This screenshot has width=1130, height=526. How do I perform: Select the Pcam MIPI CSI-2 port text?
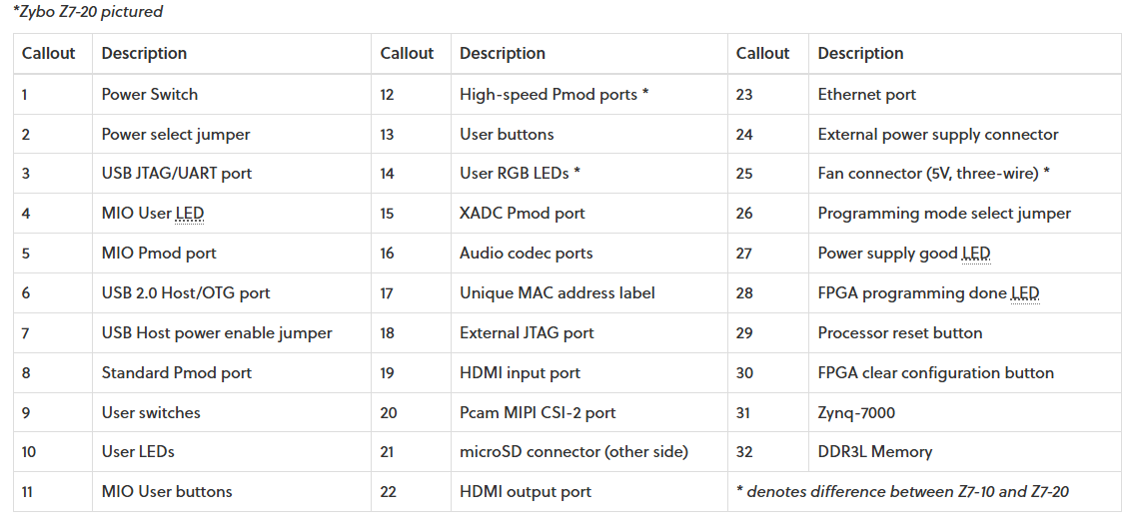coord(538,412)
